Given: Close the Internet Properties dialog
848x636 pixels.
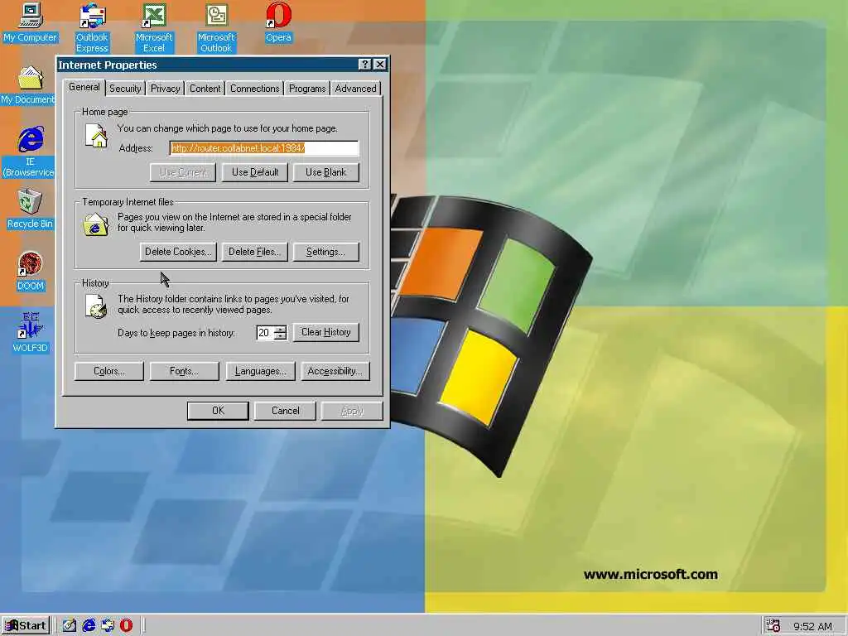Looking at the screenshot, I should (x=380, y=65).
